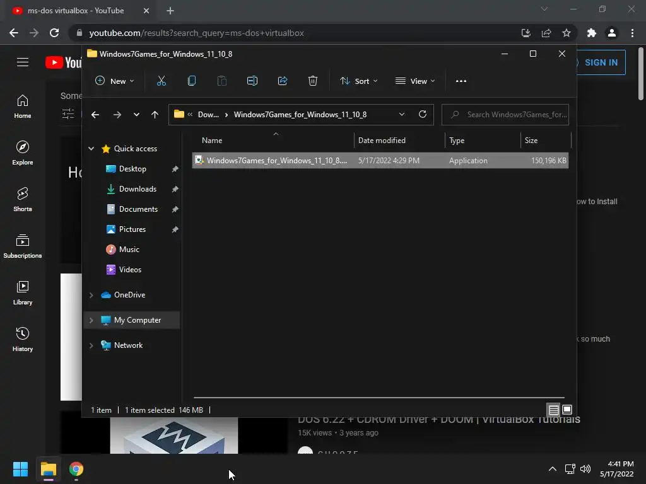The width and height of the screenshot is (646, 484).
Task: Open YouTube Shorts in sidebar
Action: [23, 200]
